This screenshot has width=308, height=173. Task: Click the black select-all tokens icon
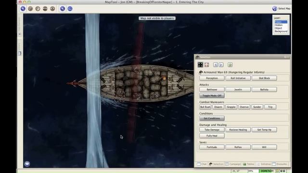click(200, 65)
